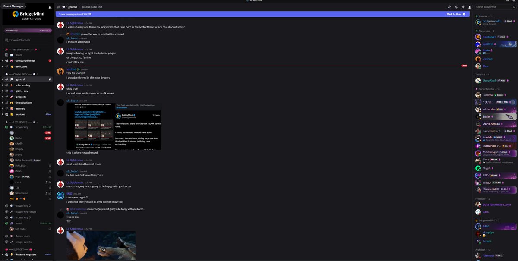Click the Boost Goal progress bar
Image resolution: width=518 pixels, height=261 pixels.
27,31
